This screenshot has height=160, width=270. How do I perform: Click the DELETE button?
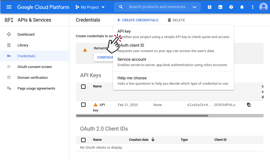click(x=176, y=20)
